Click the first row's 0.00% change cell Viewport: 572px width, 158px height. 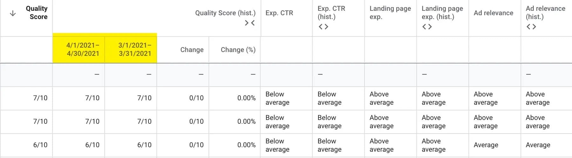point(246,98)
